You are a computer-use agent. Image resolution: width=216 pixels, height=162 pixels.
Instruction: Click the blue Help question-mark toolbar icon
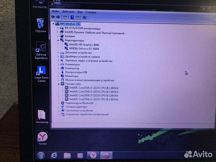(x=72, y=17)
